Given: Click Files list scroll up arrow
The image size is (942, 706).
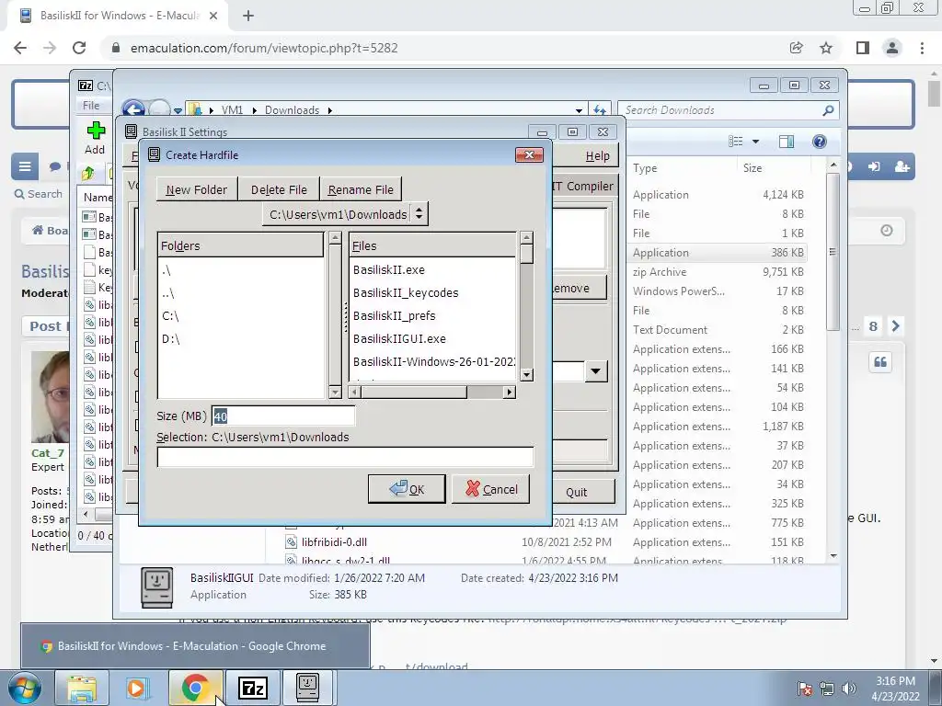Looking at the screenshot, I should (526, 238).
